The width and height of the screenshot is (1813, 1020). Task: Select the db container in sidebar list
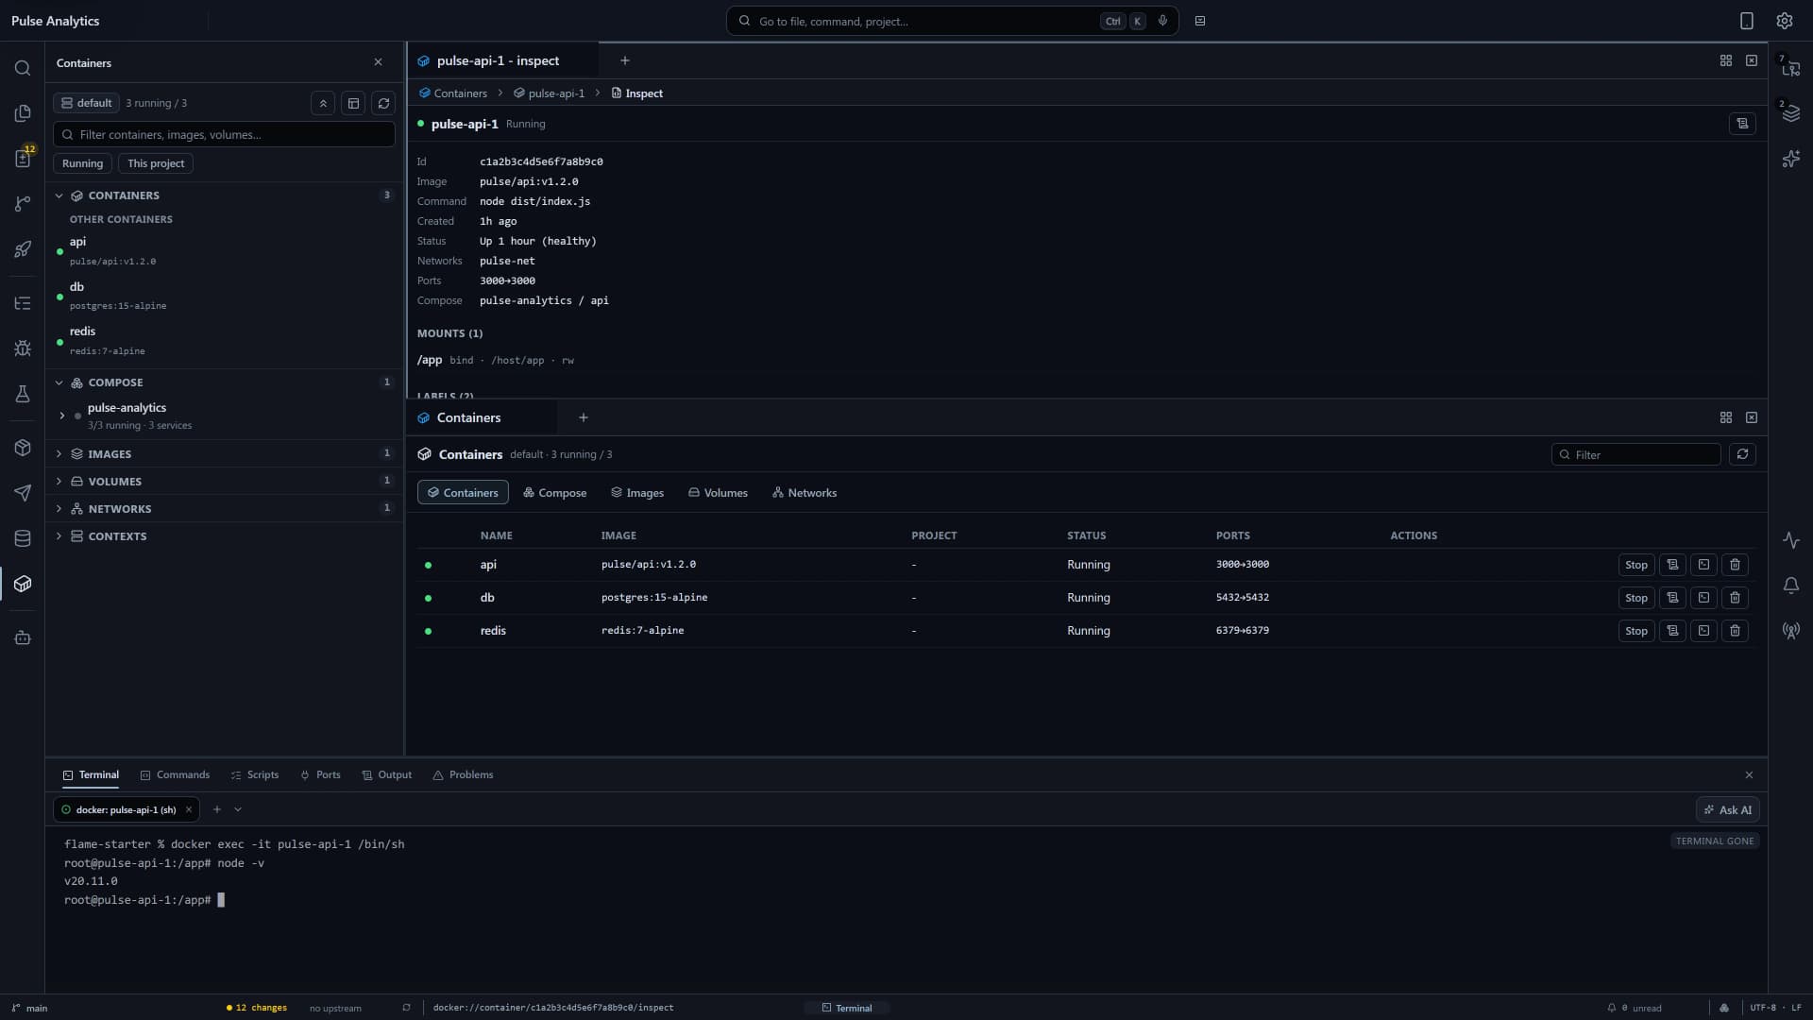(x=224, y=296)
